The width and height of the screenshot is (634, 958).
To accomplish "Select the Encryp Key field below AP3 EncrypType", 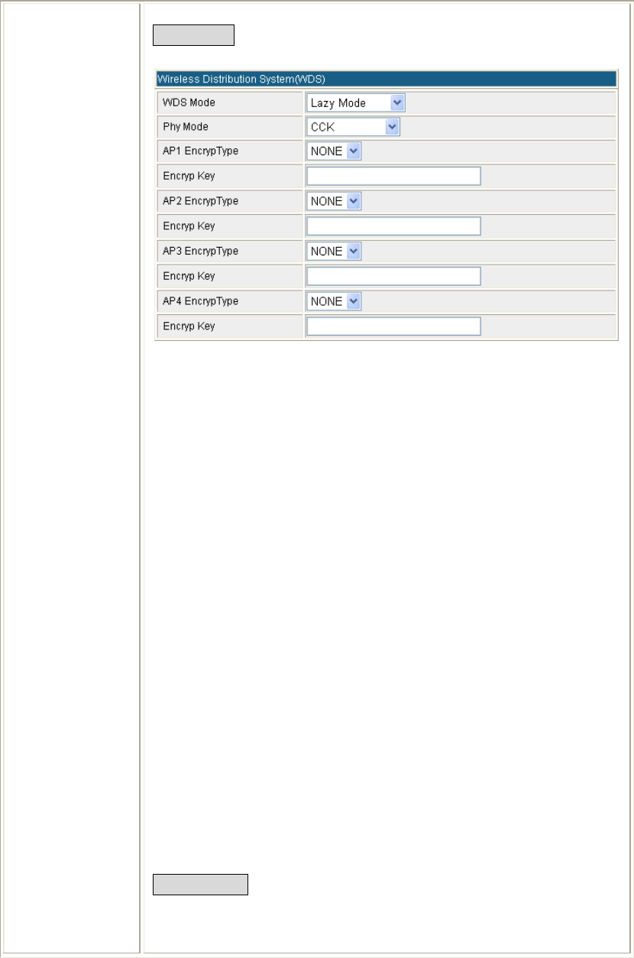I will 393,276.
